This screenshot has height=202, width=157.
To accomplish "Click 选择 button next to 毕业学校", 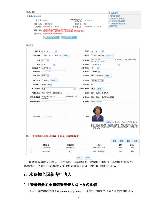I will click(x=108, y=76).
